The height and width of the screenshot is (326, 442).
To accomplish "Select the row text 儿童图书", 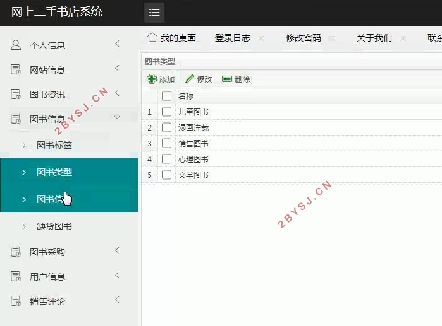I will point(193,112).
